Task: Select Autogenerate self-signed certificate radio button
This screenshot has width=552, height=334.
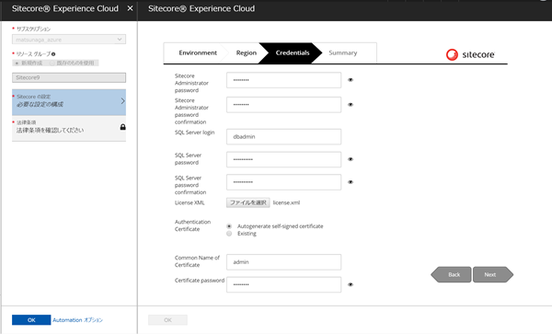Action: (229, 226)
